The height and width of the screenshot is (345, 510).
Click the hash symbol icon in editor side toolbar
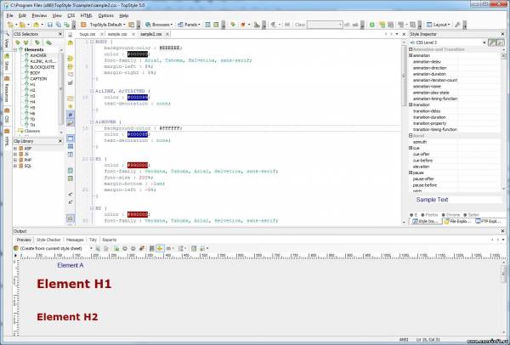point(71,115)
